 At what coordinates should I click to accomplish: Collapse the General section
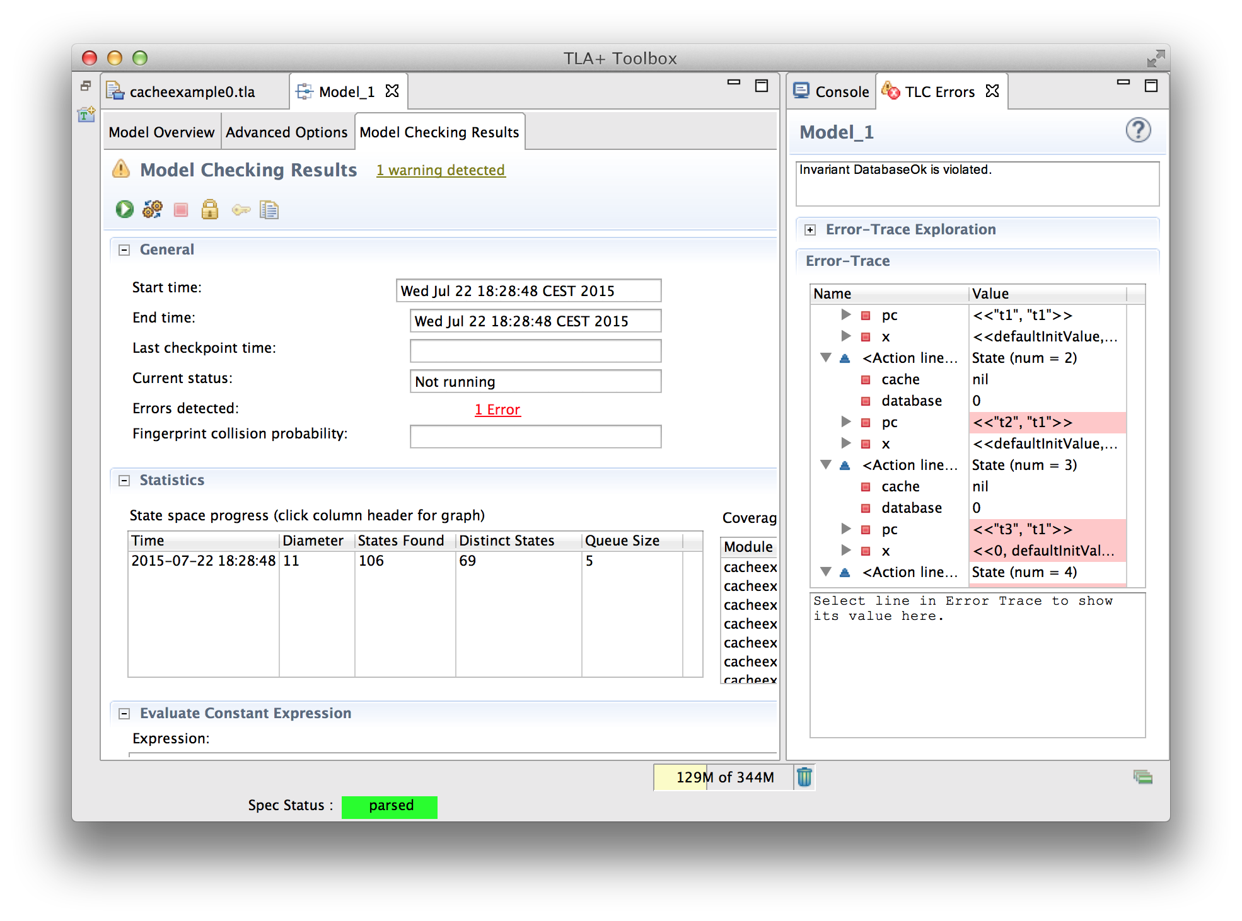124,249
